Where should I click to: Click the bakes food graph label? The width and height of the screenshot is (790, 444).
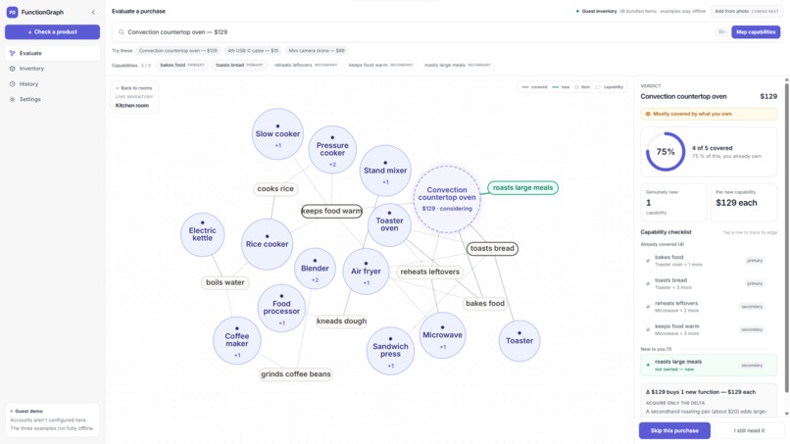pyautogui.click(x=485, y=304)
